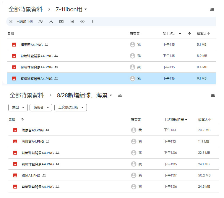
Task: Select 海景窗A3.PNG file
Action: (113, 130)
